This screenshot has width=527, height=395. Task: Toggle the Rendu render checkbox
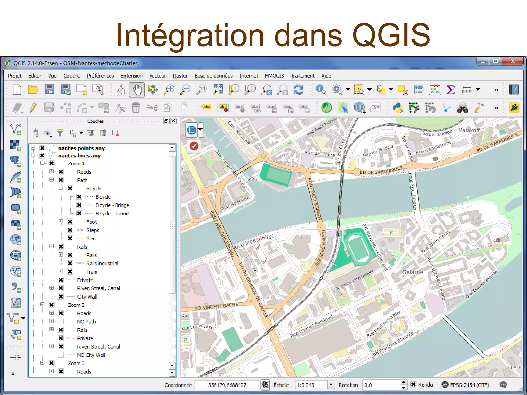413,384
